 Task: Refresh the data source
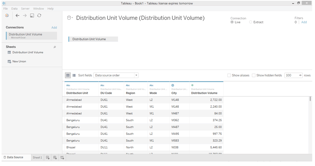point(39,15)
